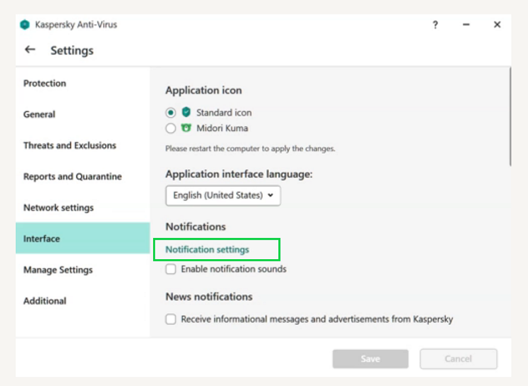The height and width of the screenshot is (386, 528).
Task: Open Threats and Exclusions section
Action: [x=70, y=145]
